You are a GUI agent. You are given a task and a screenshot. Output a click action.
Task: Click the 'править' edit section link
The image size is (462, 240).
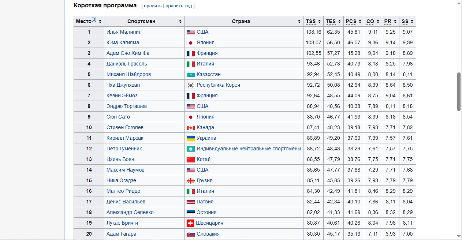153,6
